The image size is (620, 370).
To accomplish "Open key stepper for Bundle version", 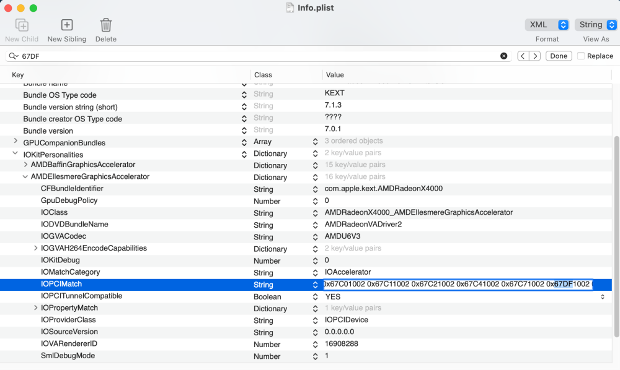I will [x=244, y=131].
